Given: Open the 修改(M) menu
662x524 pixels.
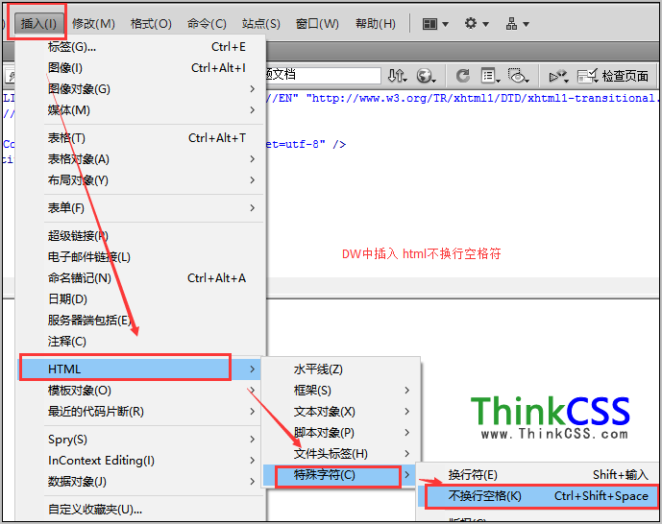Looking at the screenshot, I should 93,24.
